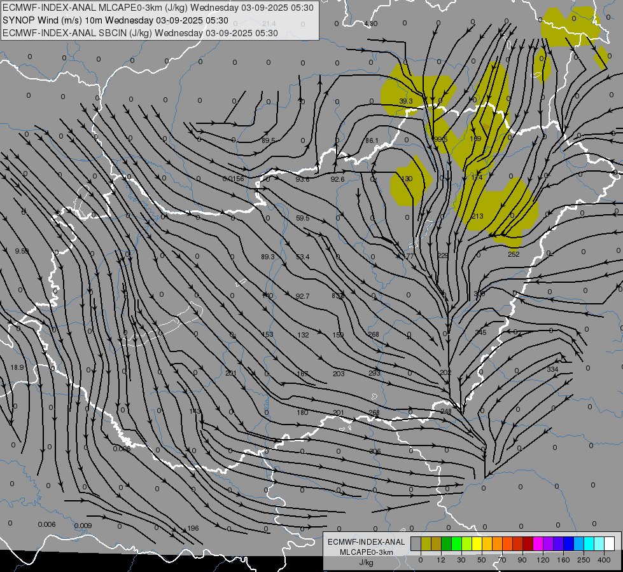Click the map value 39.3

(405, 101)
